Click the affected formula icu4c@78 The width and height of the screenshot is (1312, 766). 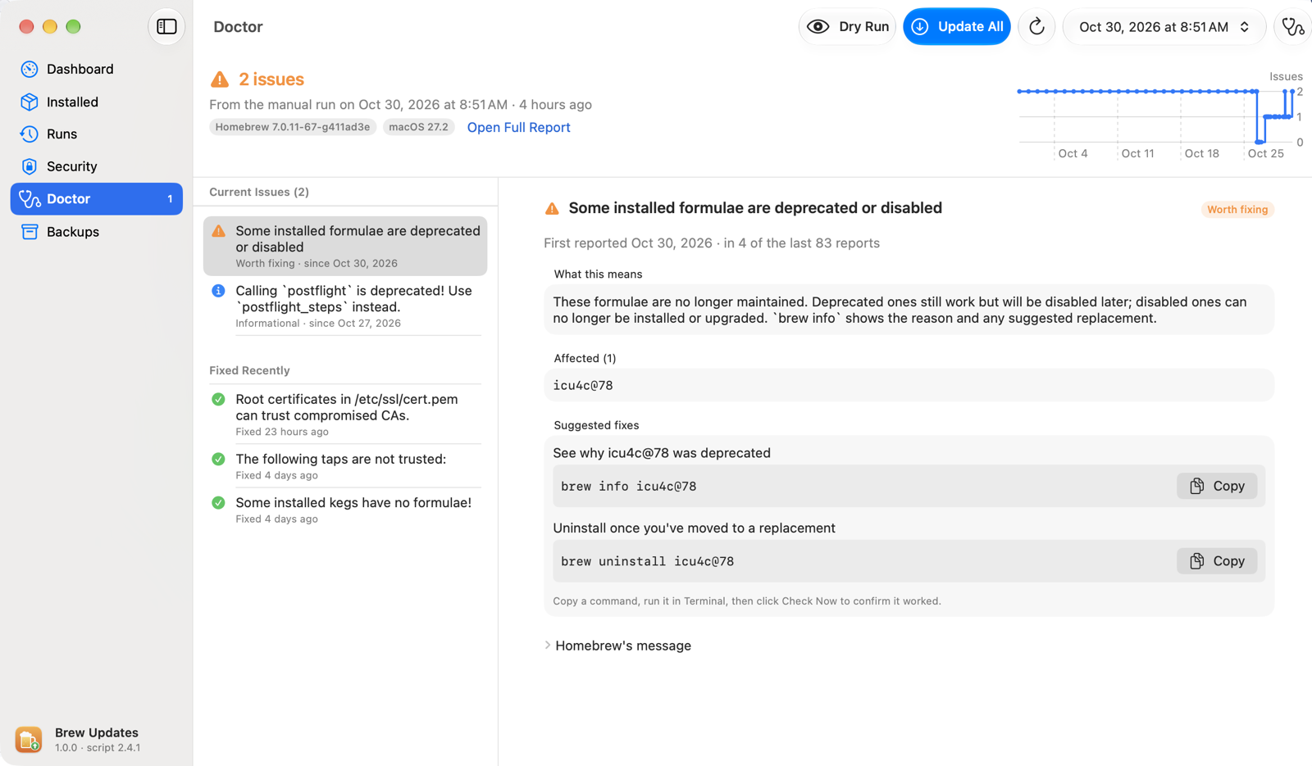tap(583, 385)
